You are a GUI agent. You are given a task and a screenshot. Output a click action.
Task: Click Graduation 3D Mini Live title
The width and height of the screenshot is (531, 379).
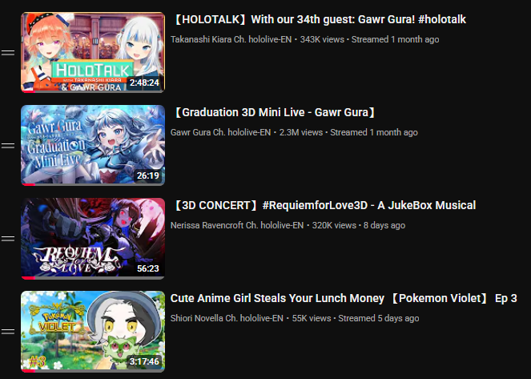[x=273, y=112]
